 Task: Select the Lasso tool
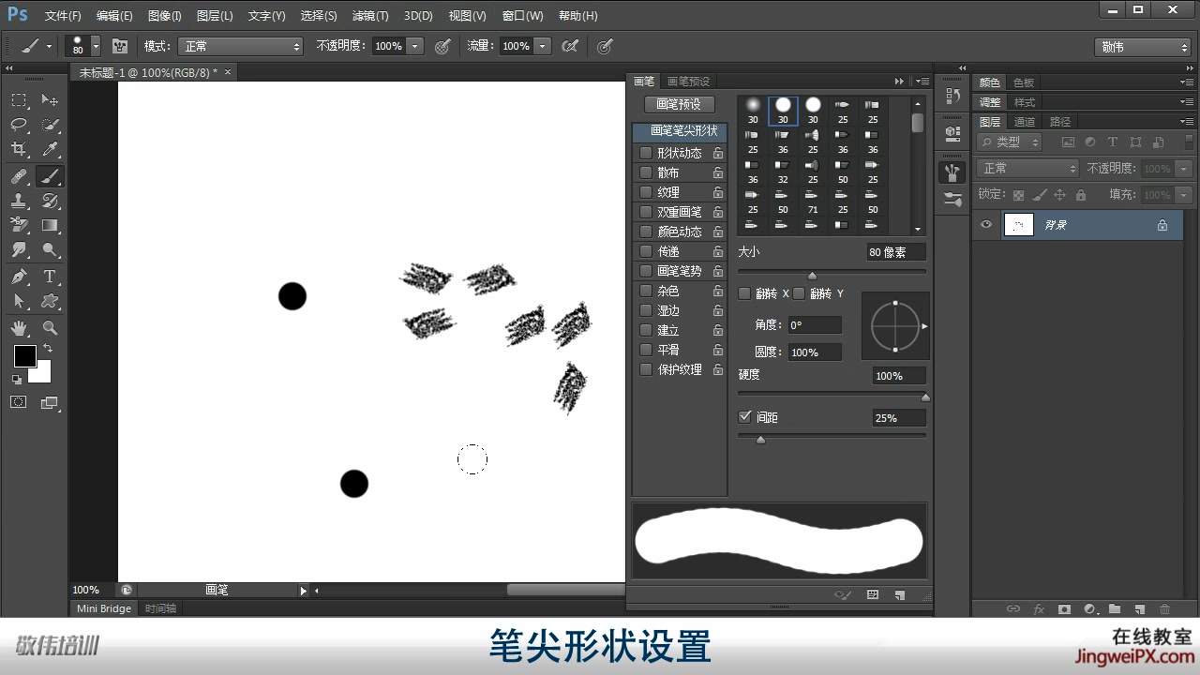coord(19,125)
